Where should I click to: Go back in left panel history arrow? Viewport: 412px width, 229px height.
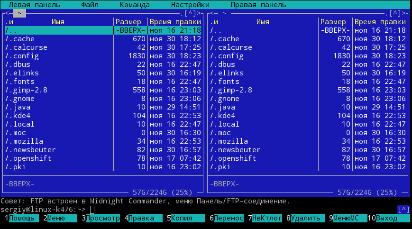[7, 13]
